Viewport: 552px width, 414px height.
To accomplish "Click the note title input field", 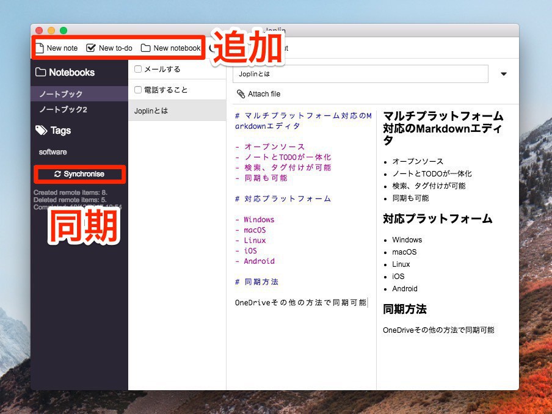I will pyautogui.click(x=360, y=74).
